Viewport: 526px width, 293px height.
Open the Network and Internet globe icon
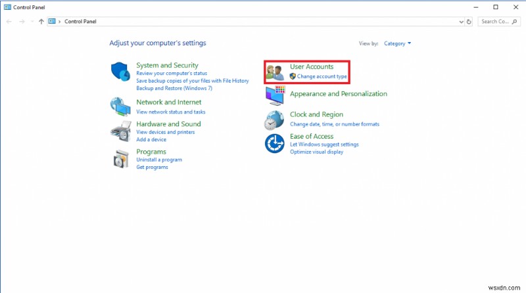click(120, 106)
